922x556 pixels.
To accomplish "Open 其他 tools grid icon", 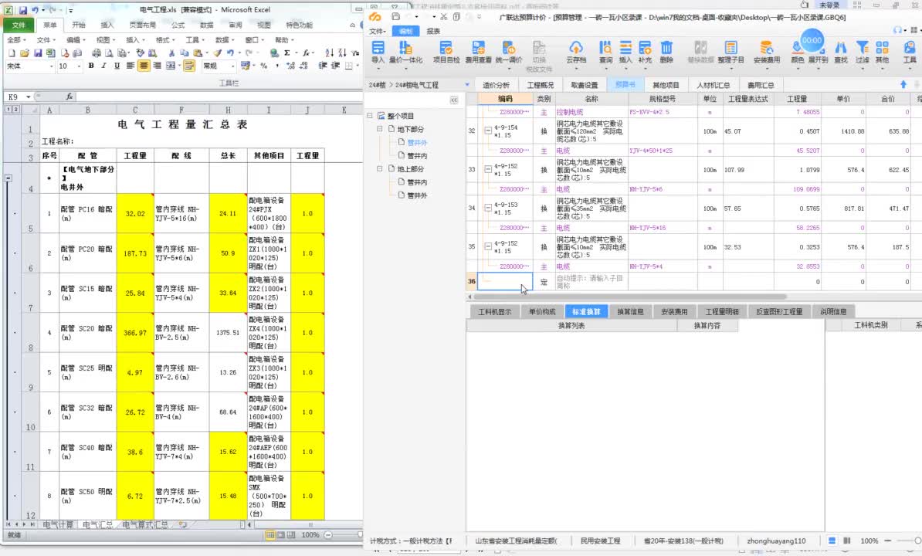I will pos(882,48).
